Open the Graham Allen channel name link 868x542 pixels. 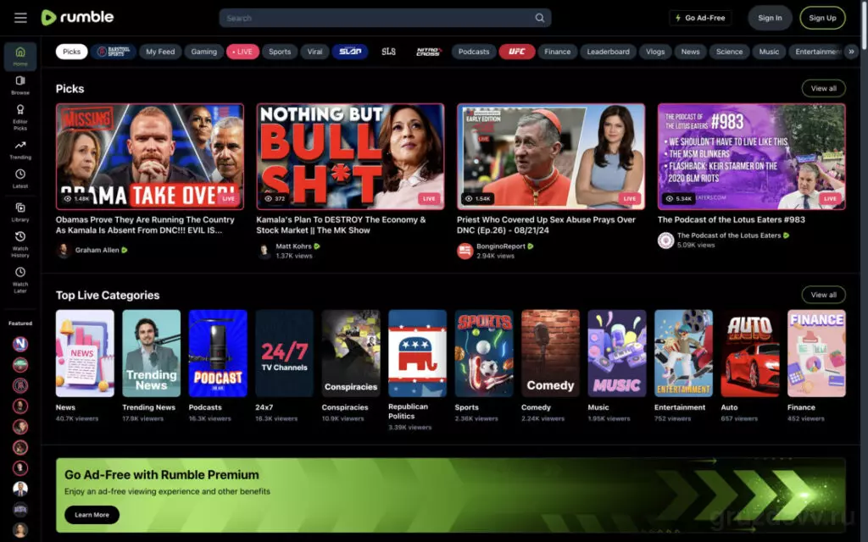point(97,250)
